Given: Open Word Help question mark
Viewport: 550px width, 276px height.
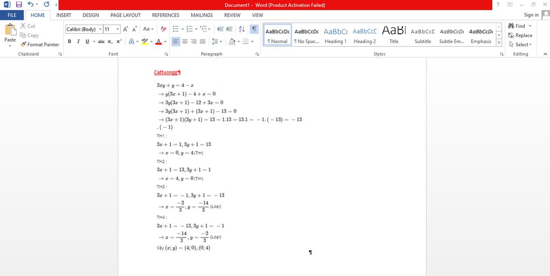Looking at the screenshot, I should (498, 4).
